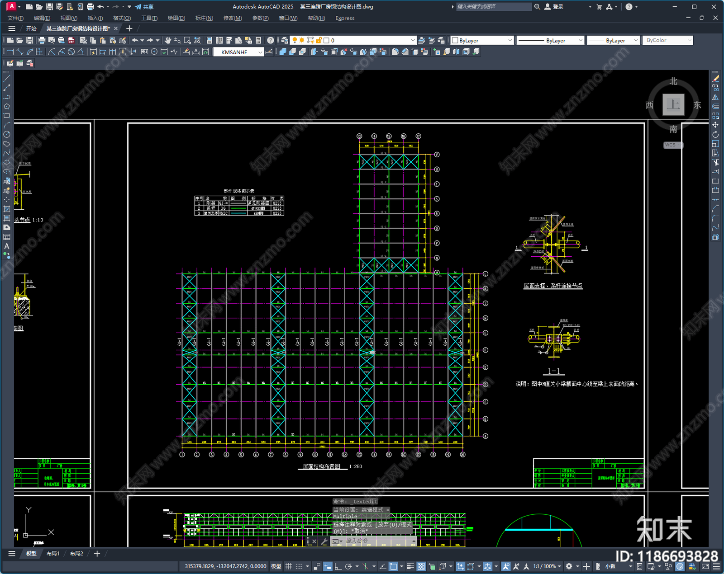The width and height of the screenshot is (724, 574).
Task: Toggle Dynamic Input in status bar
Action: pyautogui.click(x=328, y=566)
